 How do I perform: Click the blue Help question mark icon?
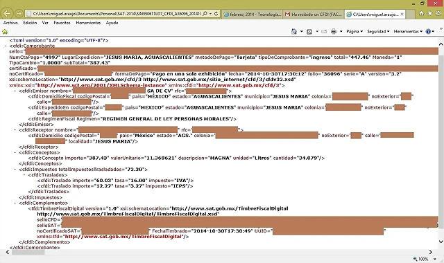click(428, 31)
